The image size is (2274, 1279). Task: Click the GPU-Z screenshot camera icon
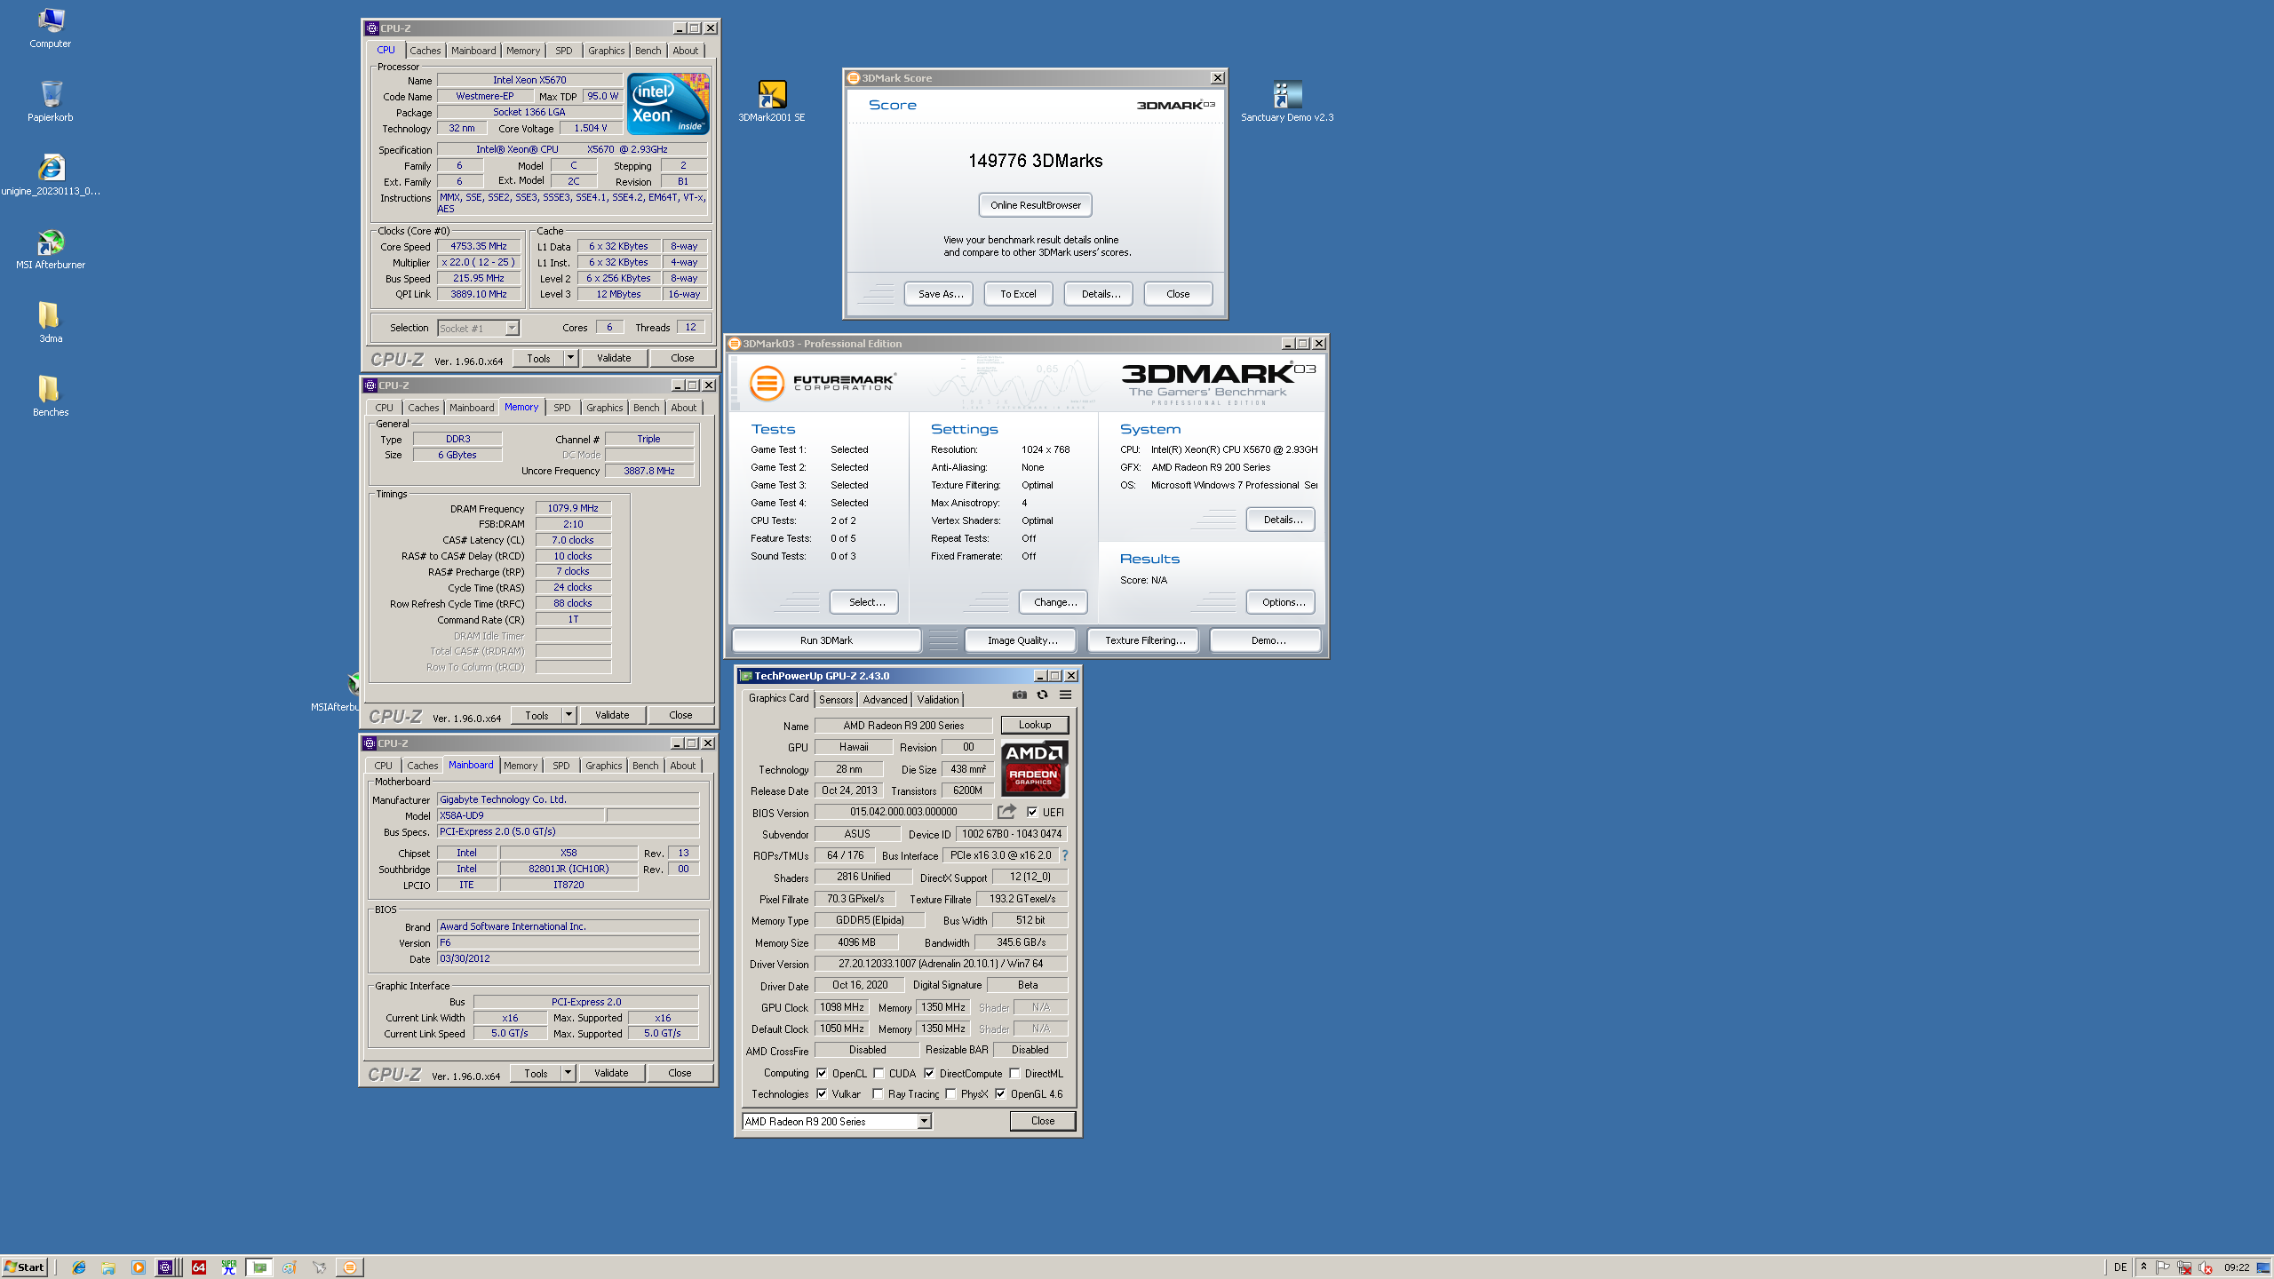[x=1019, y=695]
